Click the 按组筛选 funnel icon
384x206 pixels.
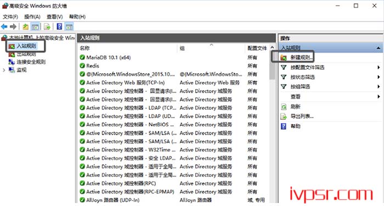284,86
